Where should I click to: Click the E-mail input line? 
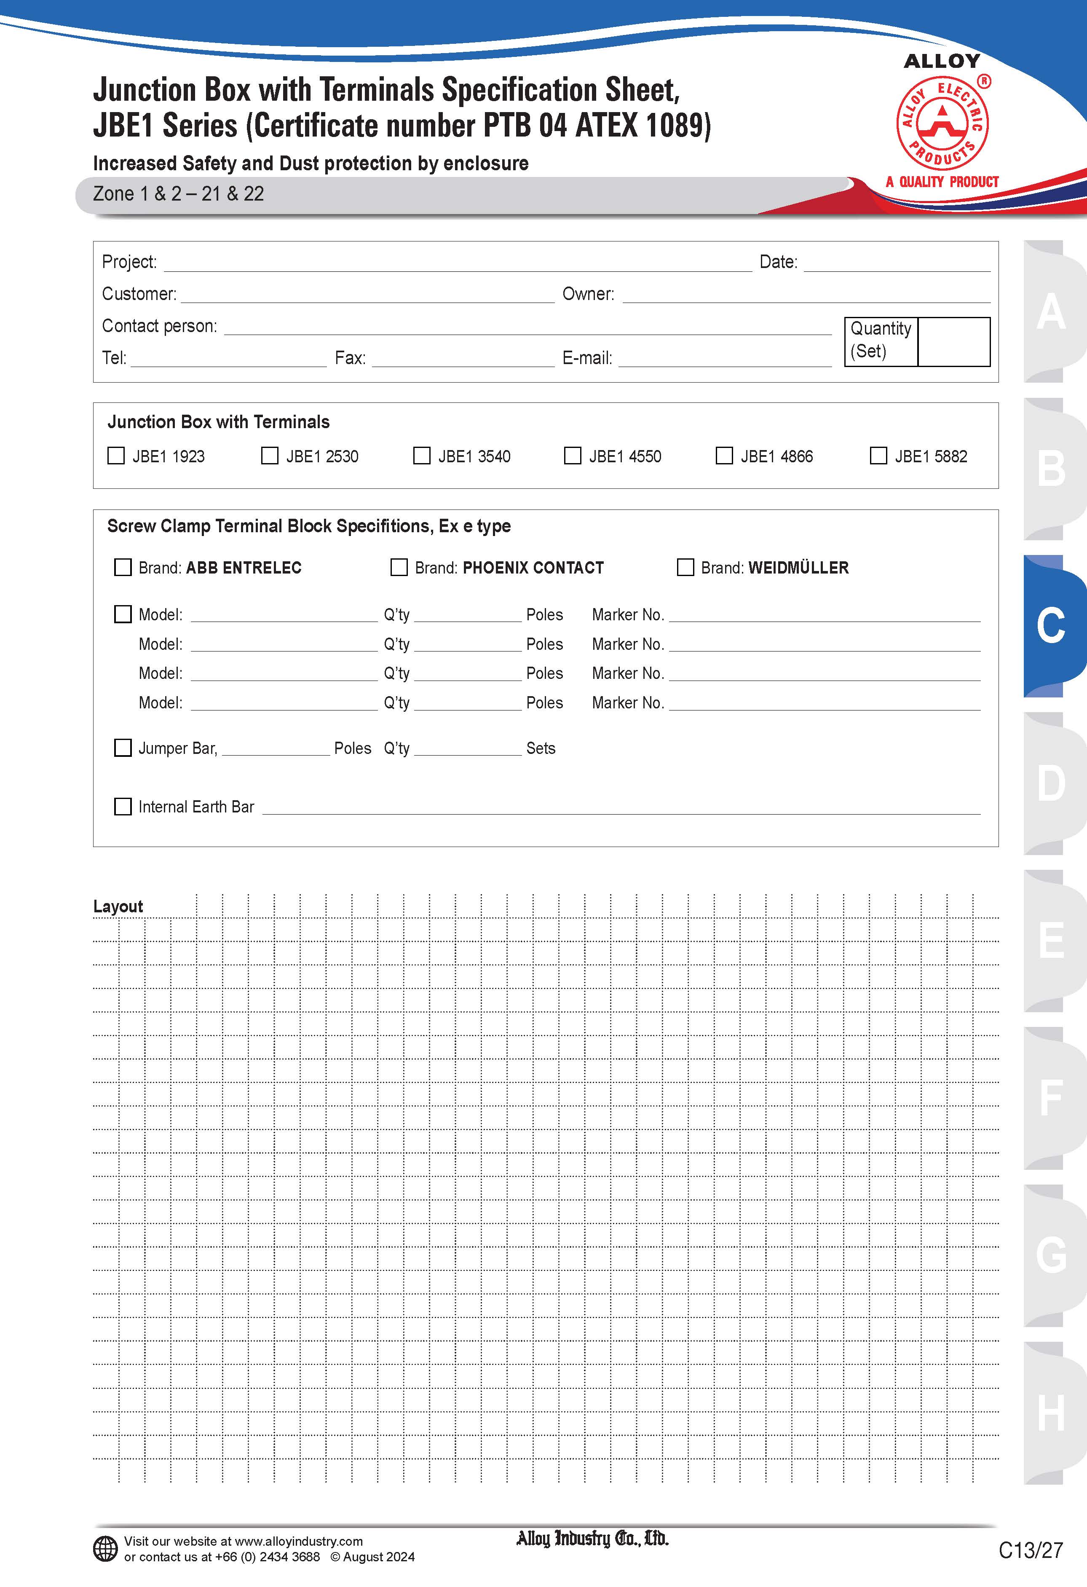(725, 359)
